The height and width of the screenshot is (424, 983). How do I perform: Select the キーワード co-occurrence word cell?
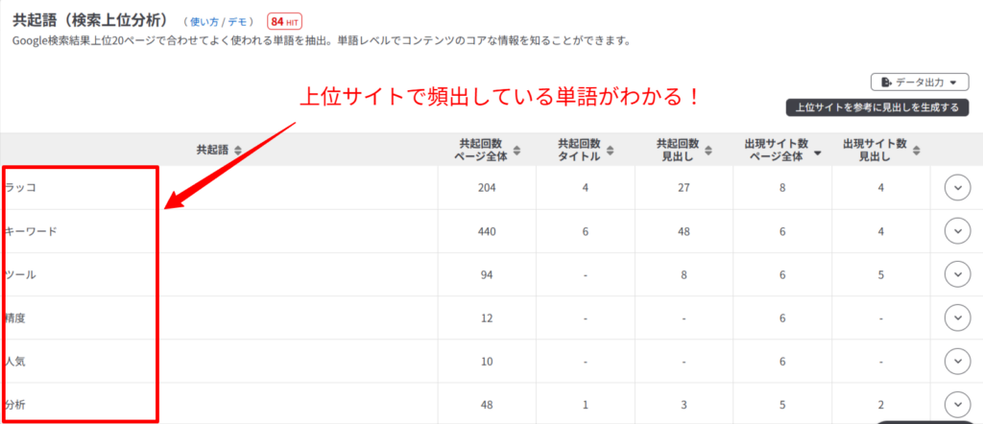coord(31,231)
